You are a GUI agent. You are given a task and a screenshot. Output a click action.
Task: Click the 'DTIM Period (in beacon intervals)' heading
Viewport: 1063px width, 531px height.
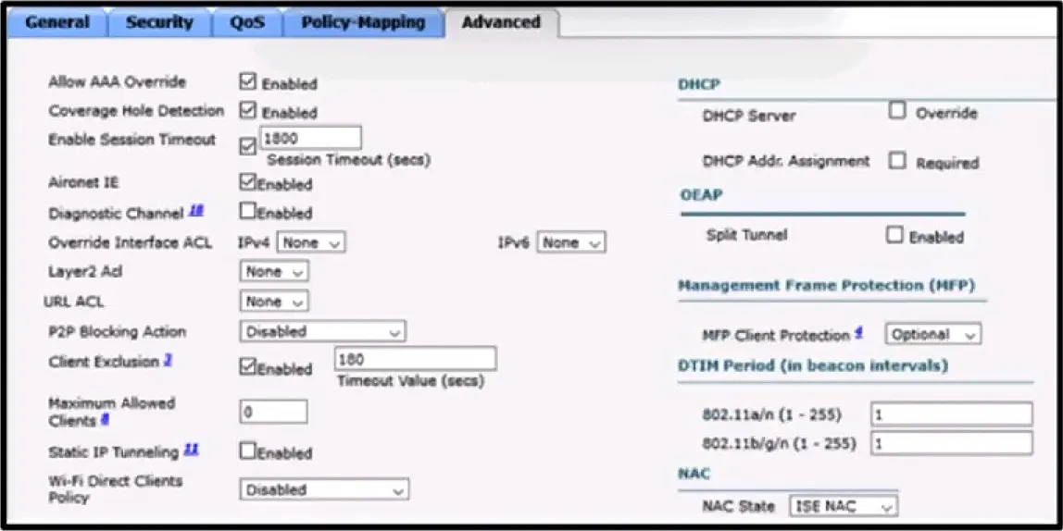point(813,365)
